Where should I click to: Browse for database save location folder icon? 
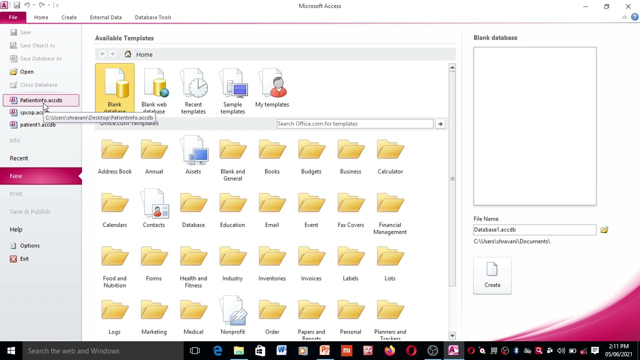pyautogui.click(x=604, y=229)
